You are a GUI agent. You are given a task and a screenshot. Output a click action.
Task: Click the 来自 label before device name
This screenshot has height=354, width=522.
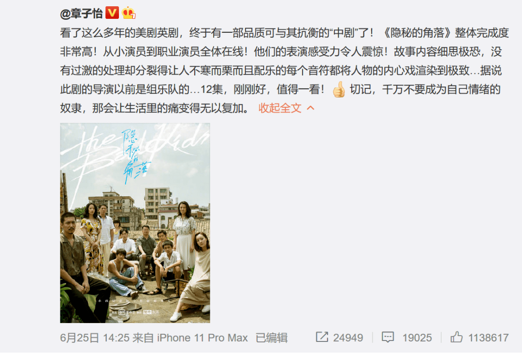click(x=143, y=338)
